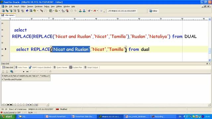Open the Window menu
This screenshot has width=212, height=119.
pos(67,7)
